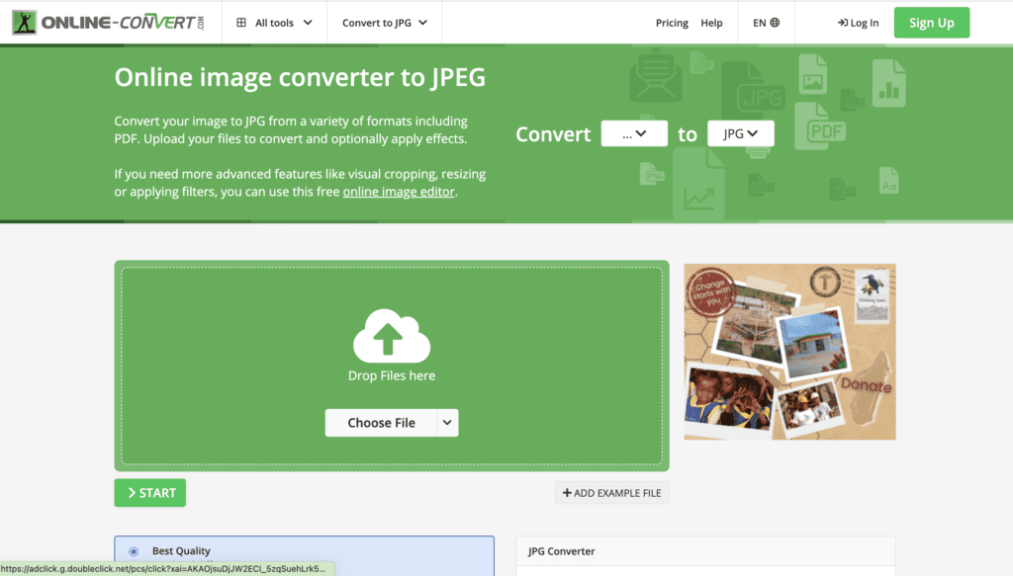Image resolution: width=1013 pixels, height=576 pixels.
Task: Open the source format dropdown
Action: [x=634, y=133]
